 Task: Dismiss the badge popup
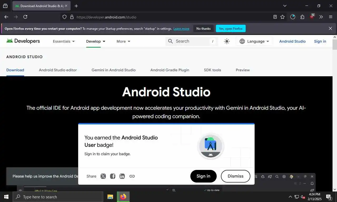point(235,176)
